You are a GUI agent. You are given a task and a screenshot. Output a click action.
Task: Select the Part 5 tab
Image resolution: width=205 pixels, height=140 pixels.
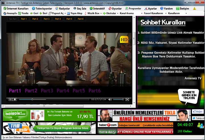tap(69, 19)
